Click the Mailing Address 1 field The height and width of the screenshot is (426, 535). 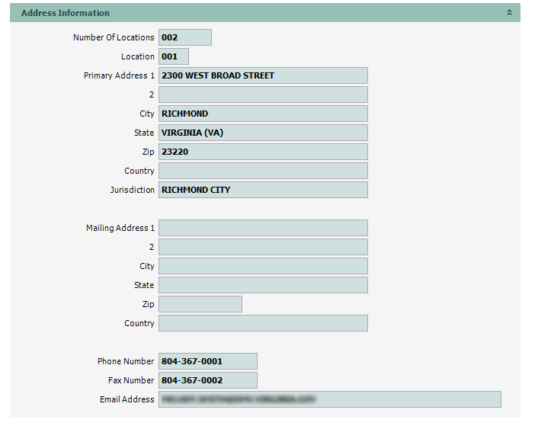tap(263, 228)
